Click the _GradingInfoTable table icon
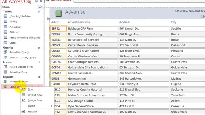The height and width of the screenshot is (115, 205). [5, 16]
